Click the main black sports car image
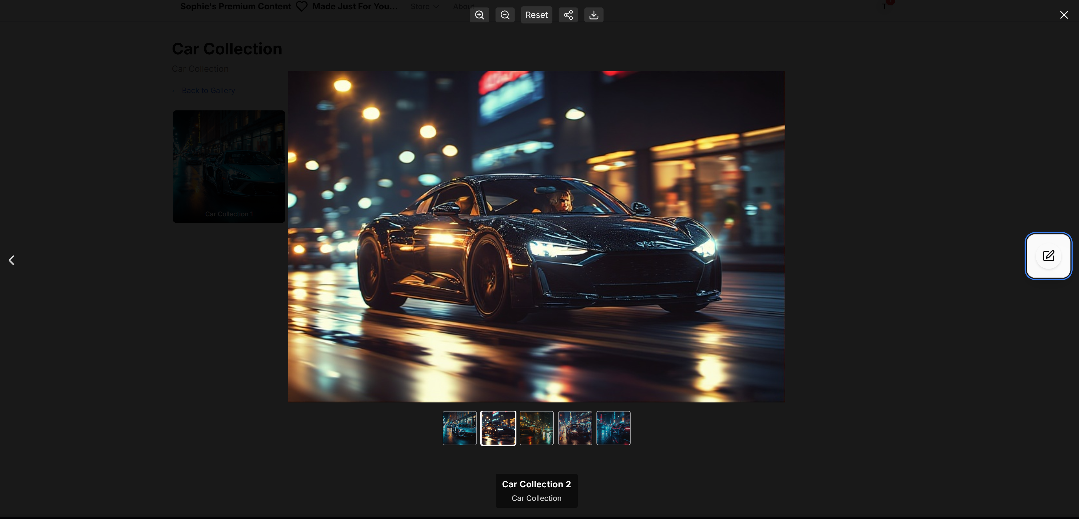Viewport: 1079px width, 519px height. tap(536, 237)
